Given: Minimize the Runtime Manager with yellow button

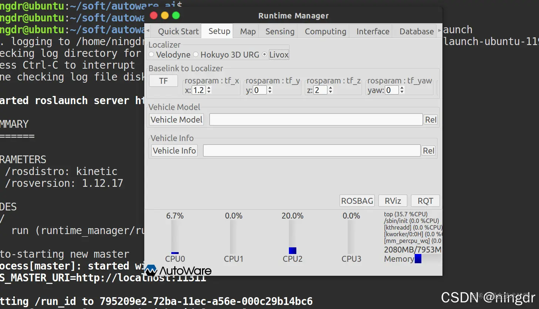Looking at the screenshot, I should [x=165, y=16].
